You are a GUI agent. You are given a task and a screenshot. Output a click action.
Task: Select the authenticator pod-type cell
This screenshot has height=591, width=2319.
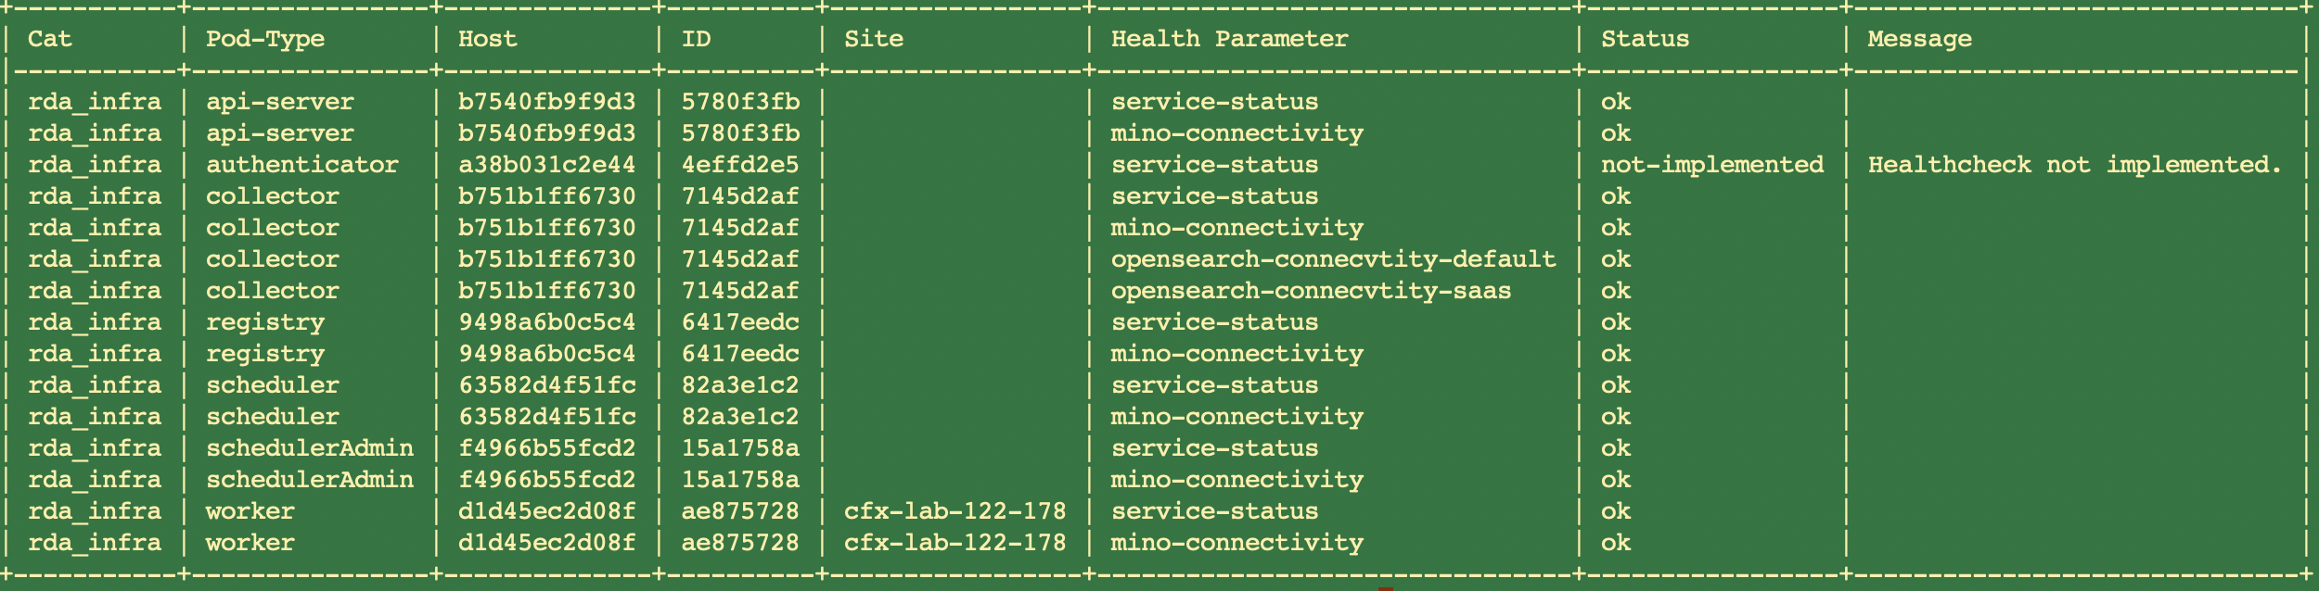(301, 165)
